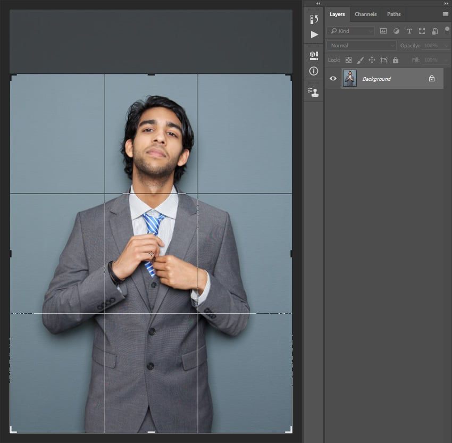Toggle lock transparent pixels button
This screenshot has height=443, width=452.
pyautogui.click(x=348, y=60)
